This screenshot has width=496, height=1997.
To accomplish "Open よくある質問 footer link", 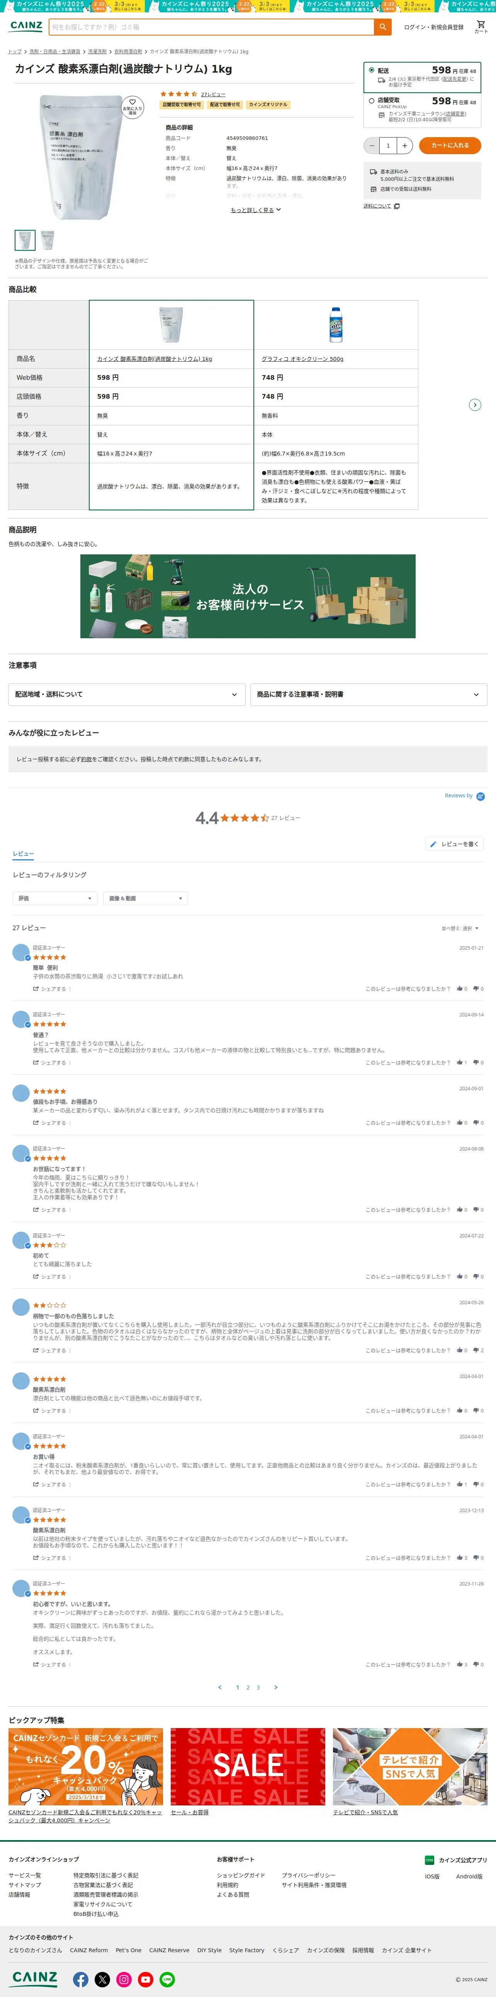I will (x=233, y=1894).
